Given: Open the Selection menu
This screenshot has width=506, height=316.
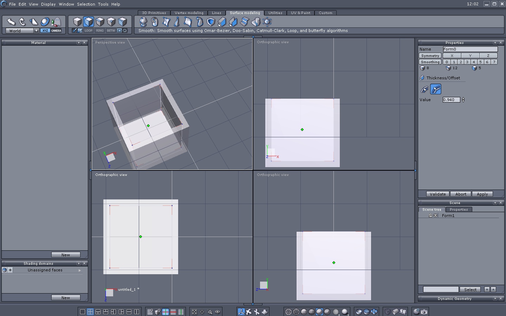Looking at the screenshot, I should pos(86,4).
